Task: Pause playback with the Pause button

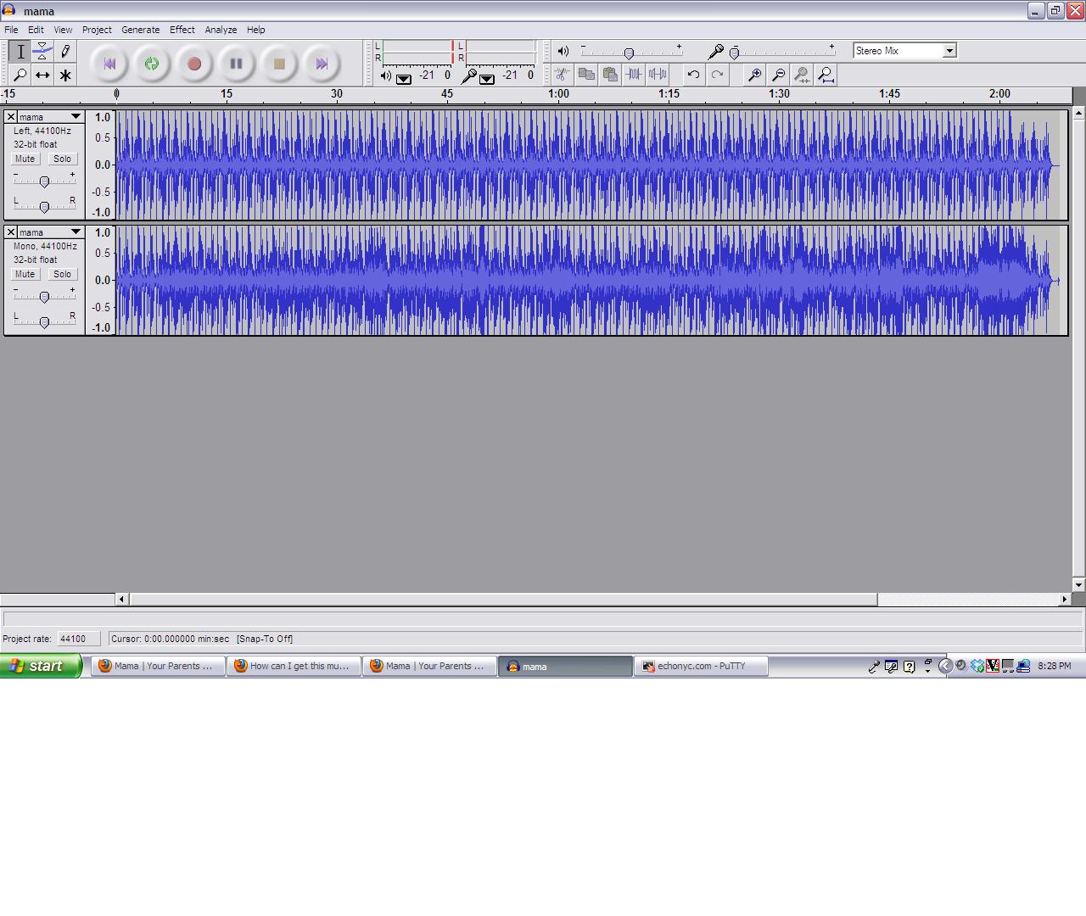Action: (x=237, y=64)
